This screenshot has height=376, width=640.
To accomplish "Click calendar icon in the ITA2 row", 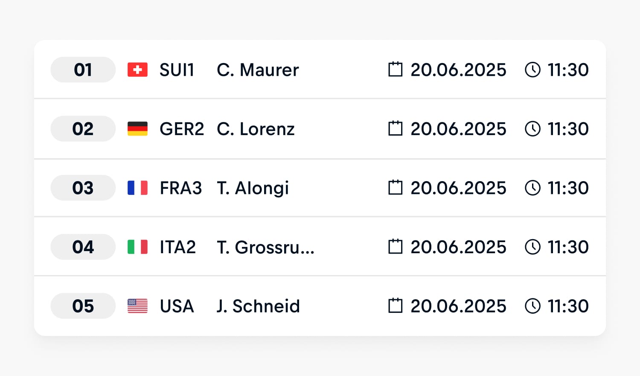I will point(395,246).
